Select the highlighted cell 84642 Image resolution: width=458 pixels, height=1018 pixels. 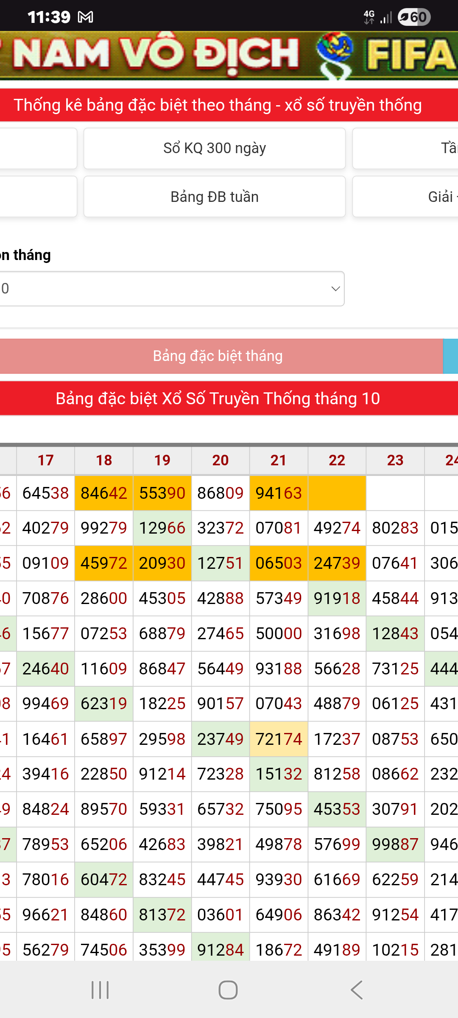[104, 493]
